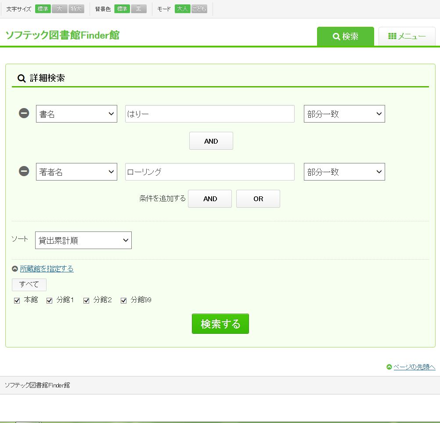The width and height of the screenshot is (440, 423).
Task: Open the 部分一致 dropdown for 著者名 row
Action: click(344, 172)
